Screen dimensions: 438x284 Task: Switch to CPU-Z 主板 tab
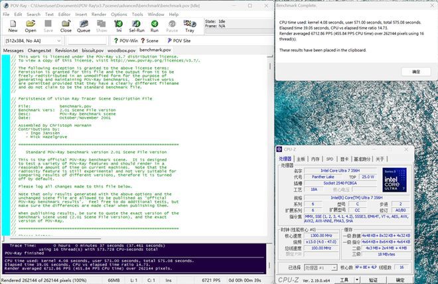pos(301,159)
